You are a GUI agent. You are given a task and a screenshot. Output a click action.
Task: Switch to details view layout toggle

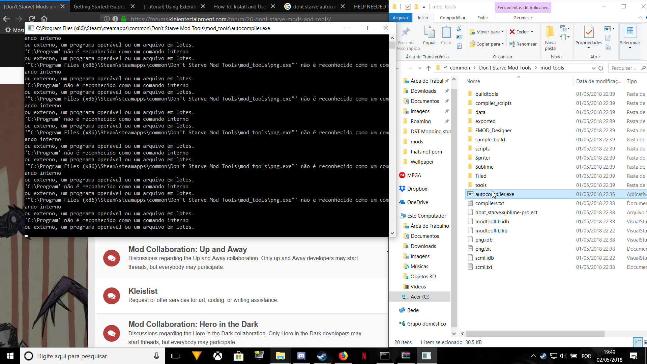pos(638,342)
